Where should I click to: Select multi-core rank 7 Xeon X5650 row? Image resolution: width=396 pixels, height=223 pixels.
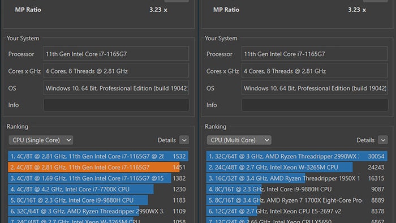(x=296, y=220)
